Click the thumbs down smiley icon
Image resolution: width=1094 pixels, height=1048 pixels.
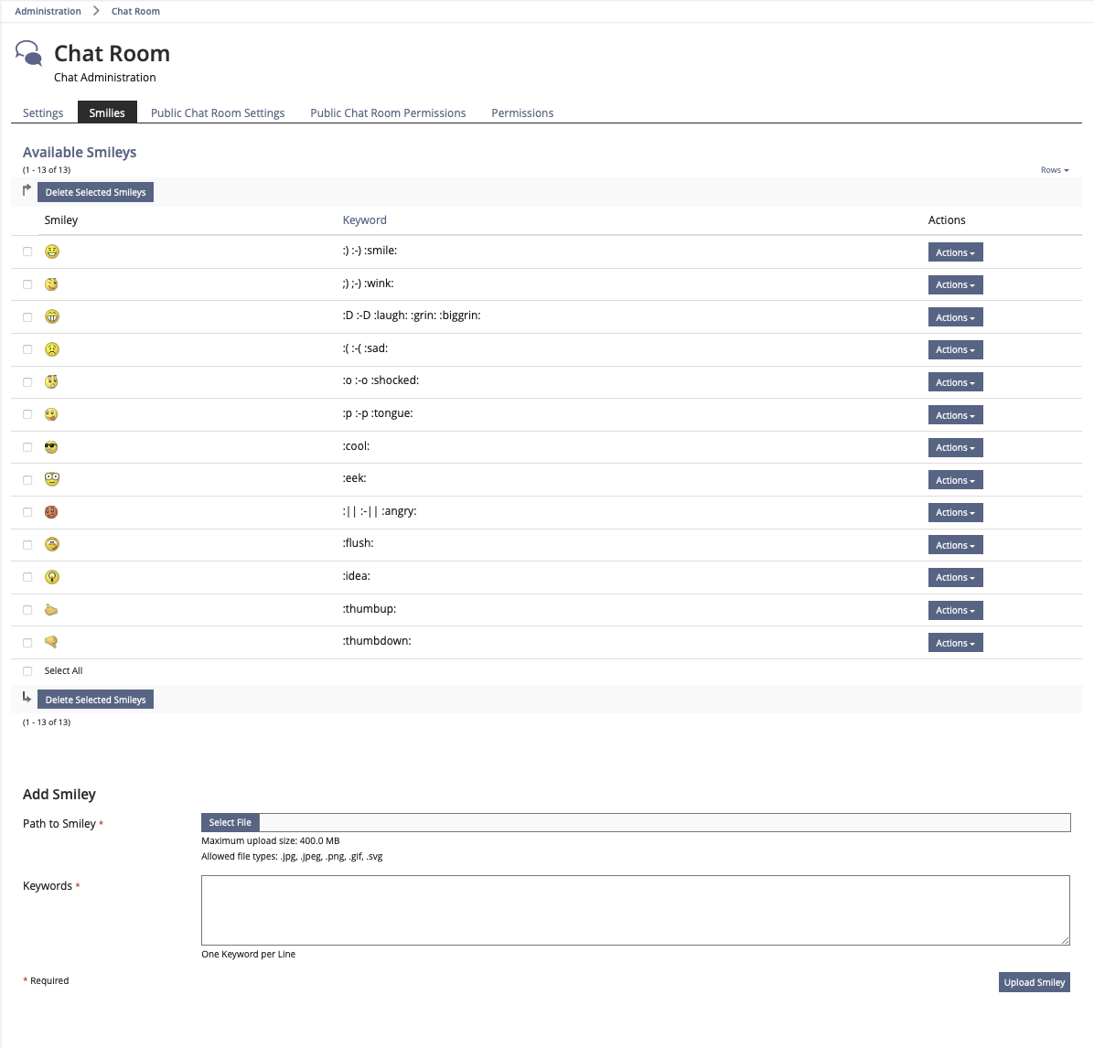[x=52, y=642]
